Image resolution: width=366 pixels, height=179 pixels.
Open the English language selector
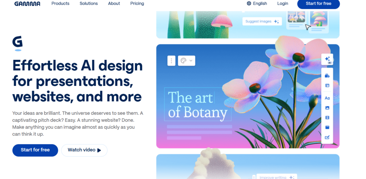point(260,4)
